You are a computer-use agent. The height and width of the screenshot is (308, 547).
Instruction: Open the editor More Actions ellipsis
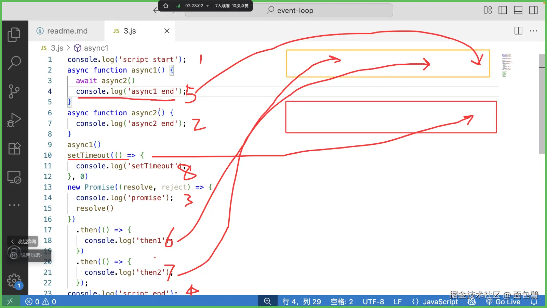point(533,31)
